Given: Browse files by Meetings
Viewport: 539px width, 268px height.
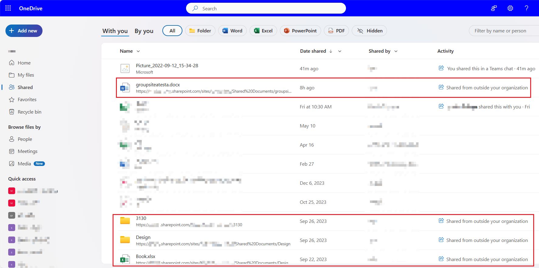Looking at the screenshot, I should 28,151.
